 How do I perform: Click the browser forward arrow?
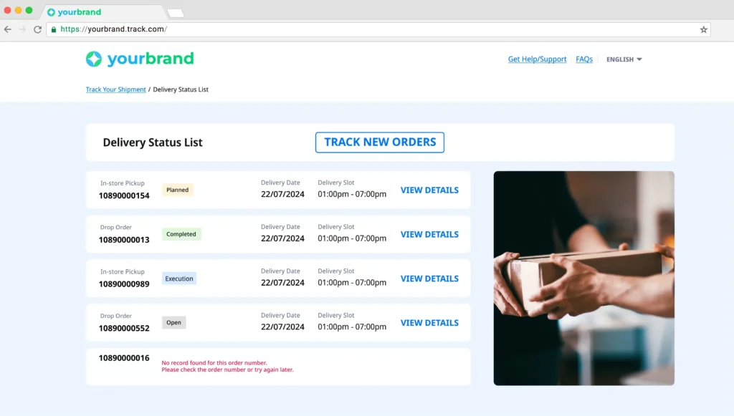click(22, 29)
